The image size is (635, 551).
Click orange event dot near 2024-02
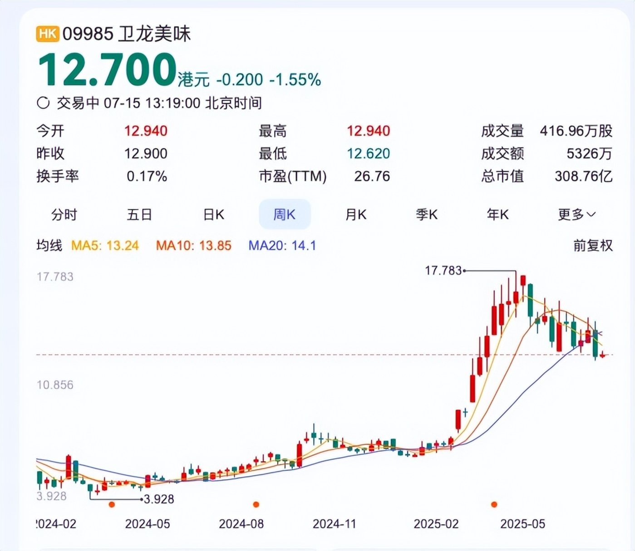coord(112,504)
